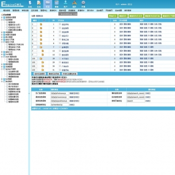The width and height of the screenshot is (175, 175).
Task: Open 增加信息 in the secondary menu bar
Action: tap(7, 11)
